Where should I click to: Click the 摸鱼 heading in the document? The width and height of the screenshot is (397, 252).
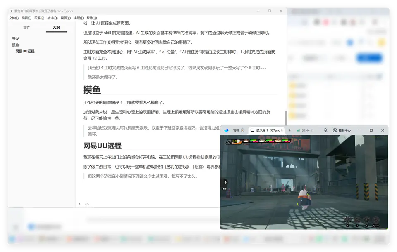pos(92,90)
